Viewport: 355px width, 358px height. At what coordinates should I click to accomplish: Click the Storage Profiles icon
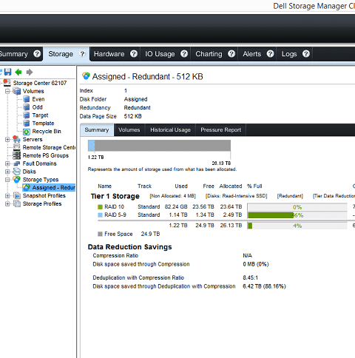(x=16, y=203)
